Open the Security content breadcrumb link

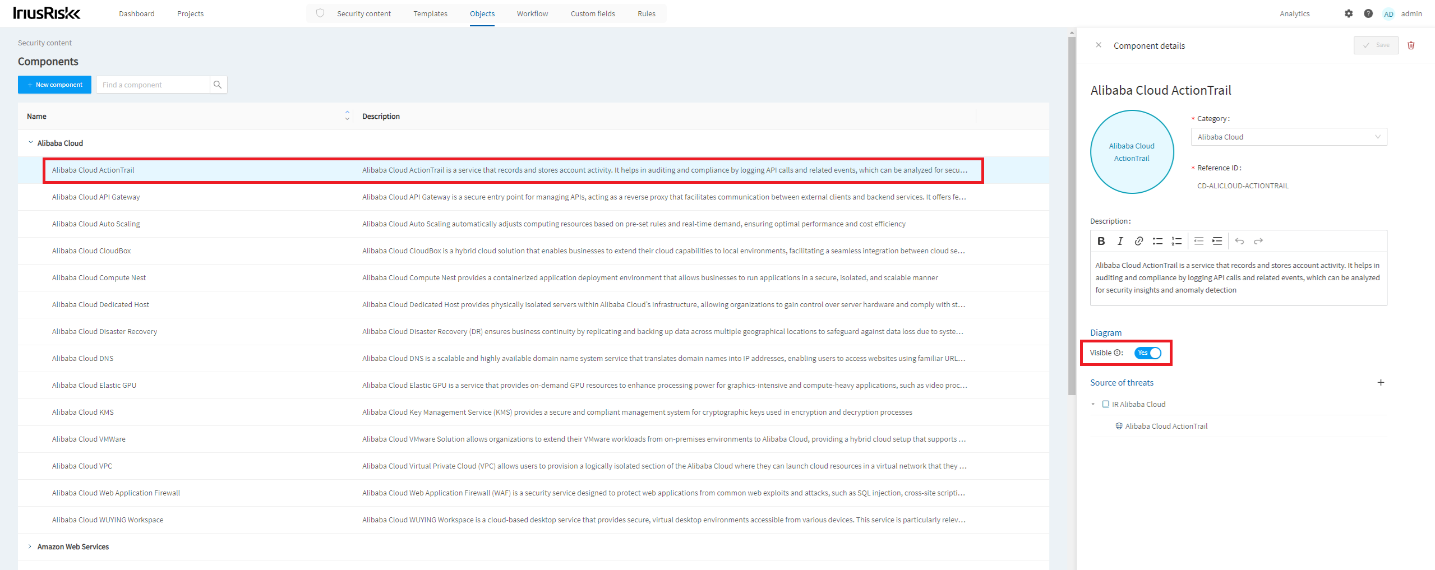[x=44, y=42]
